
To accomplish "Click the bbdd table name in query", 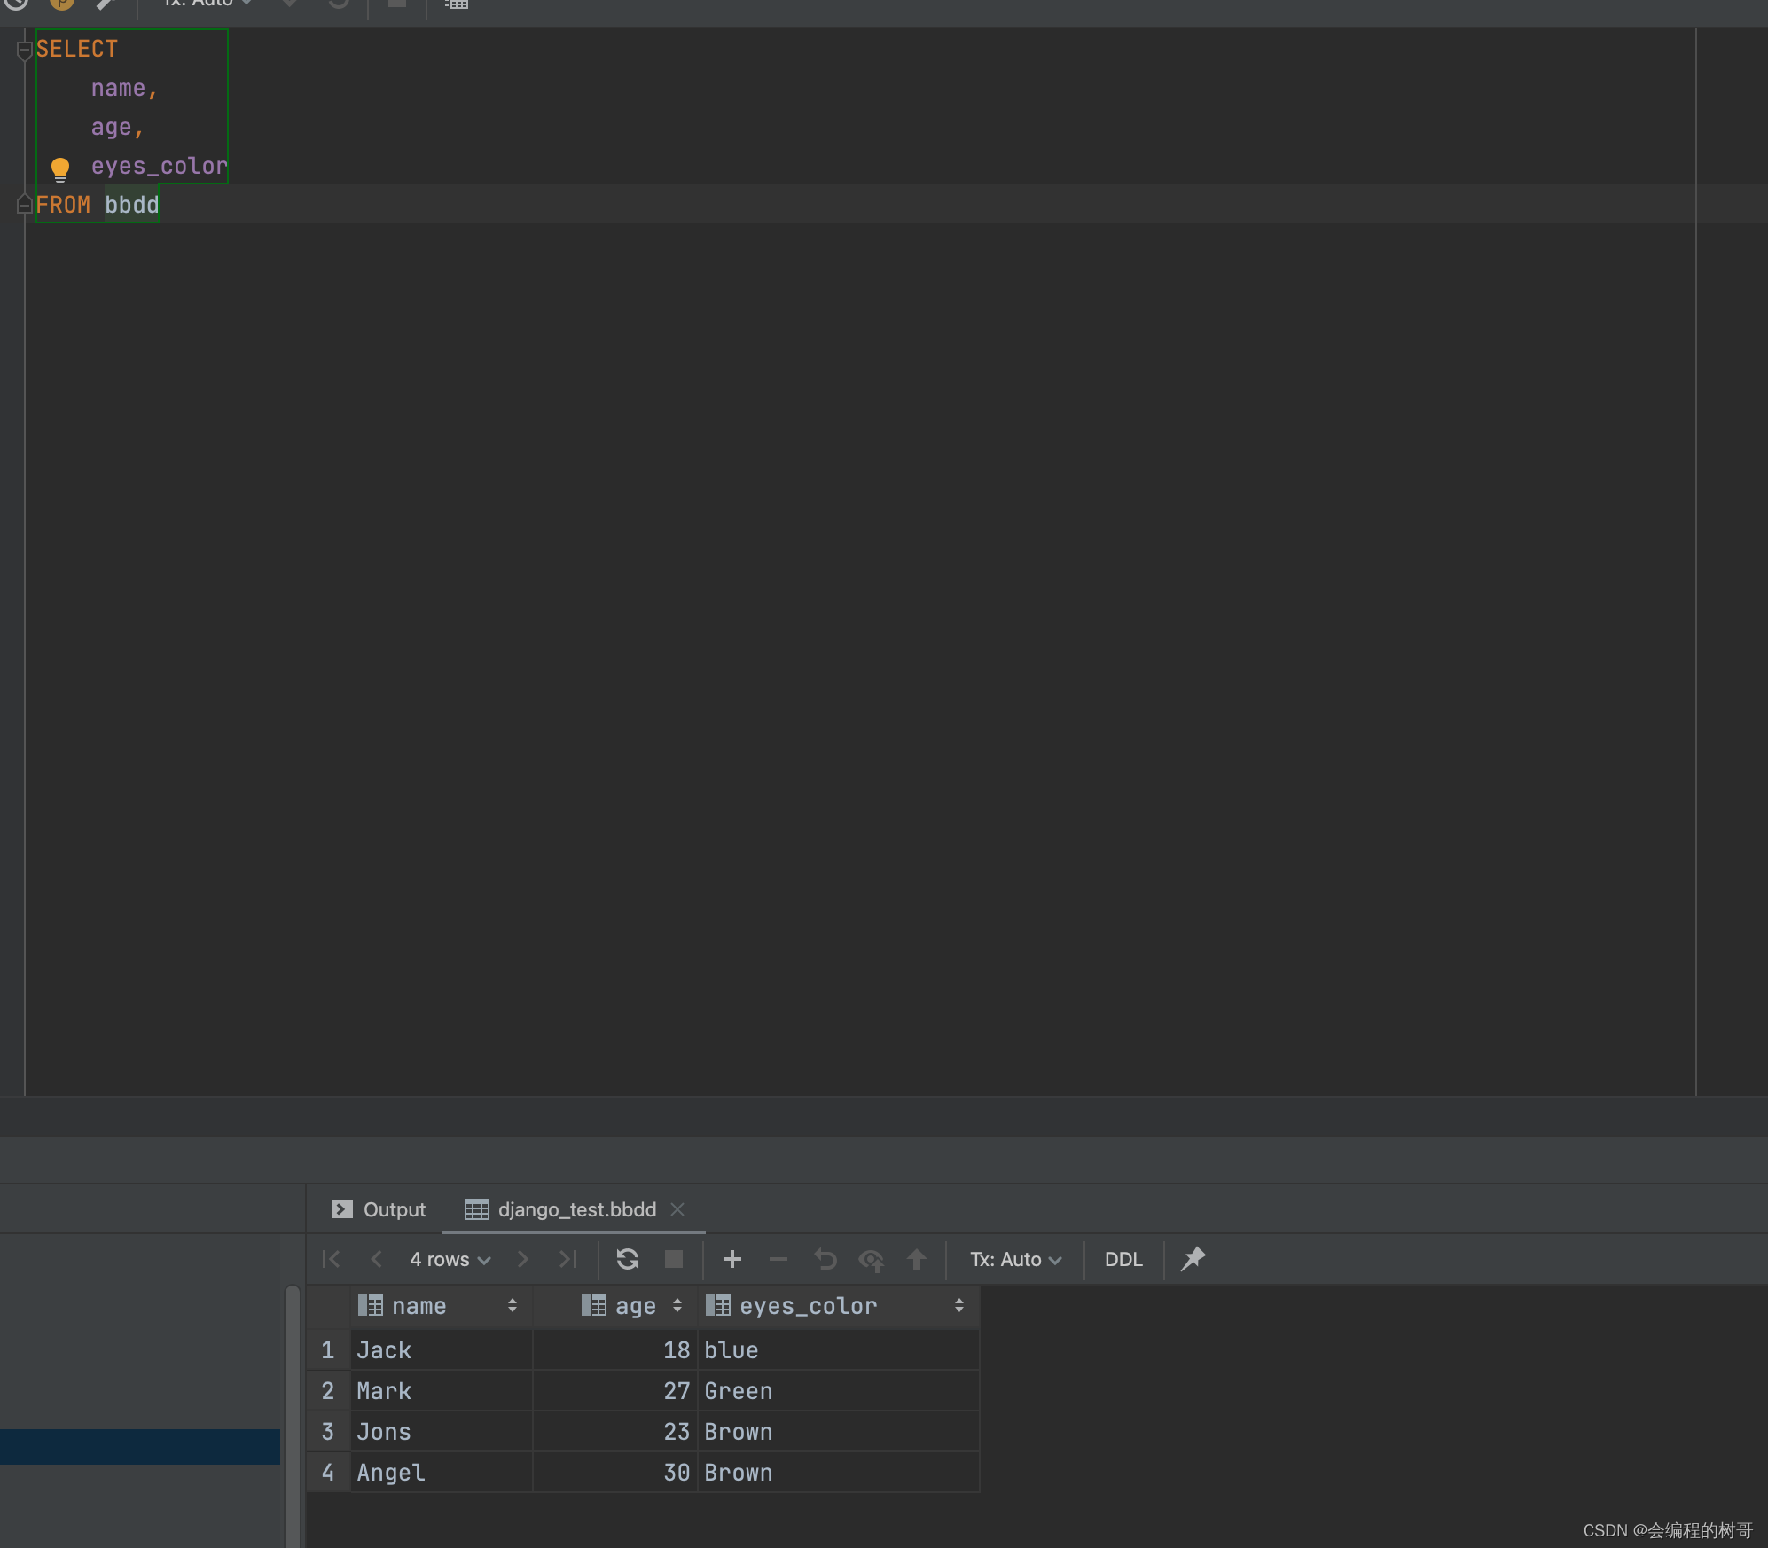I will pos(132,206).
